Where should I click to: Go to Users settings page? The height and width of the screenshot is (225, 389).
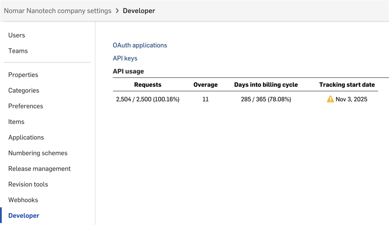click(x=17, y=35)
